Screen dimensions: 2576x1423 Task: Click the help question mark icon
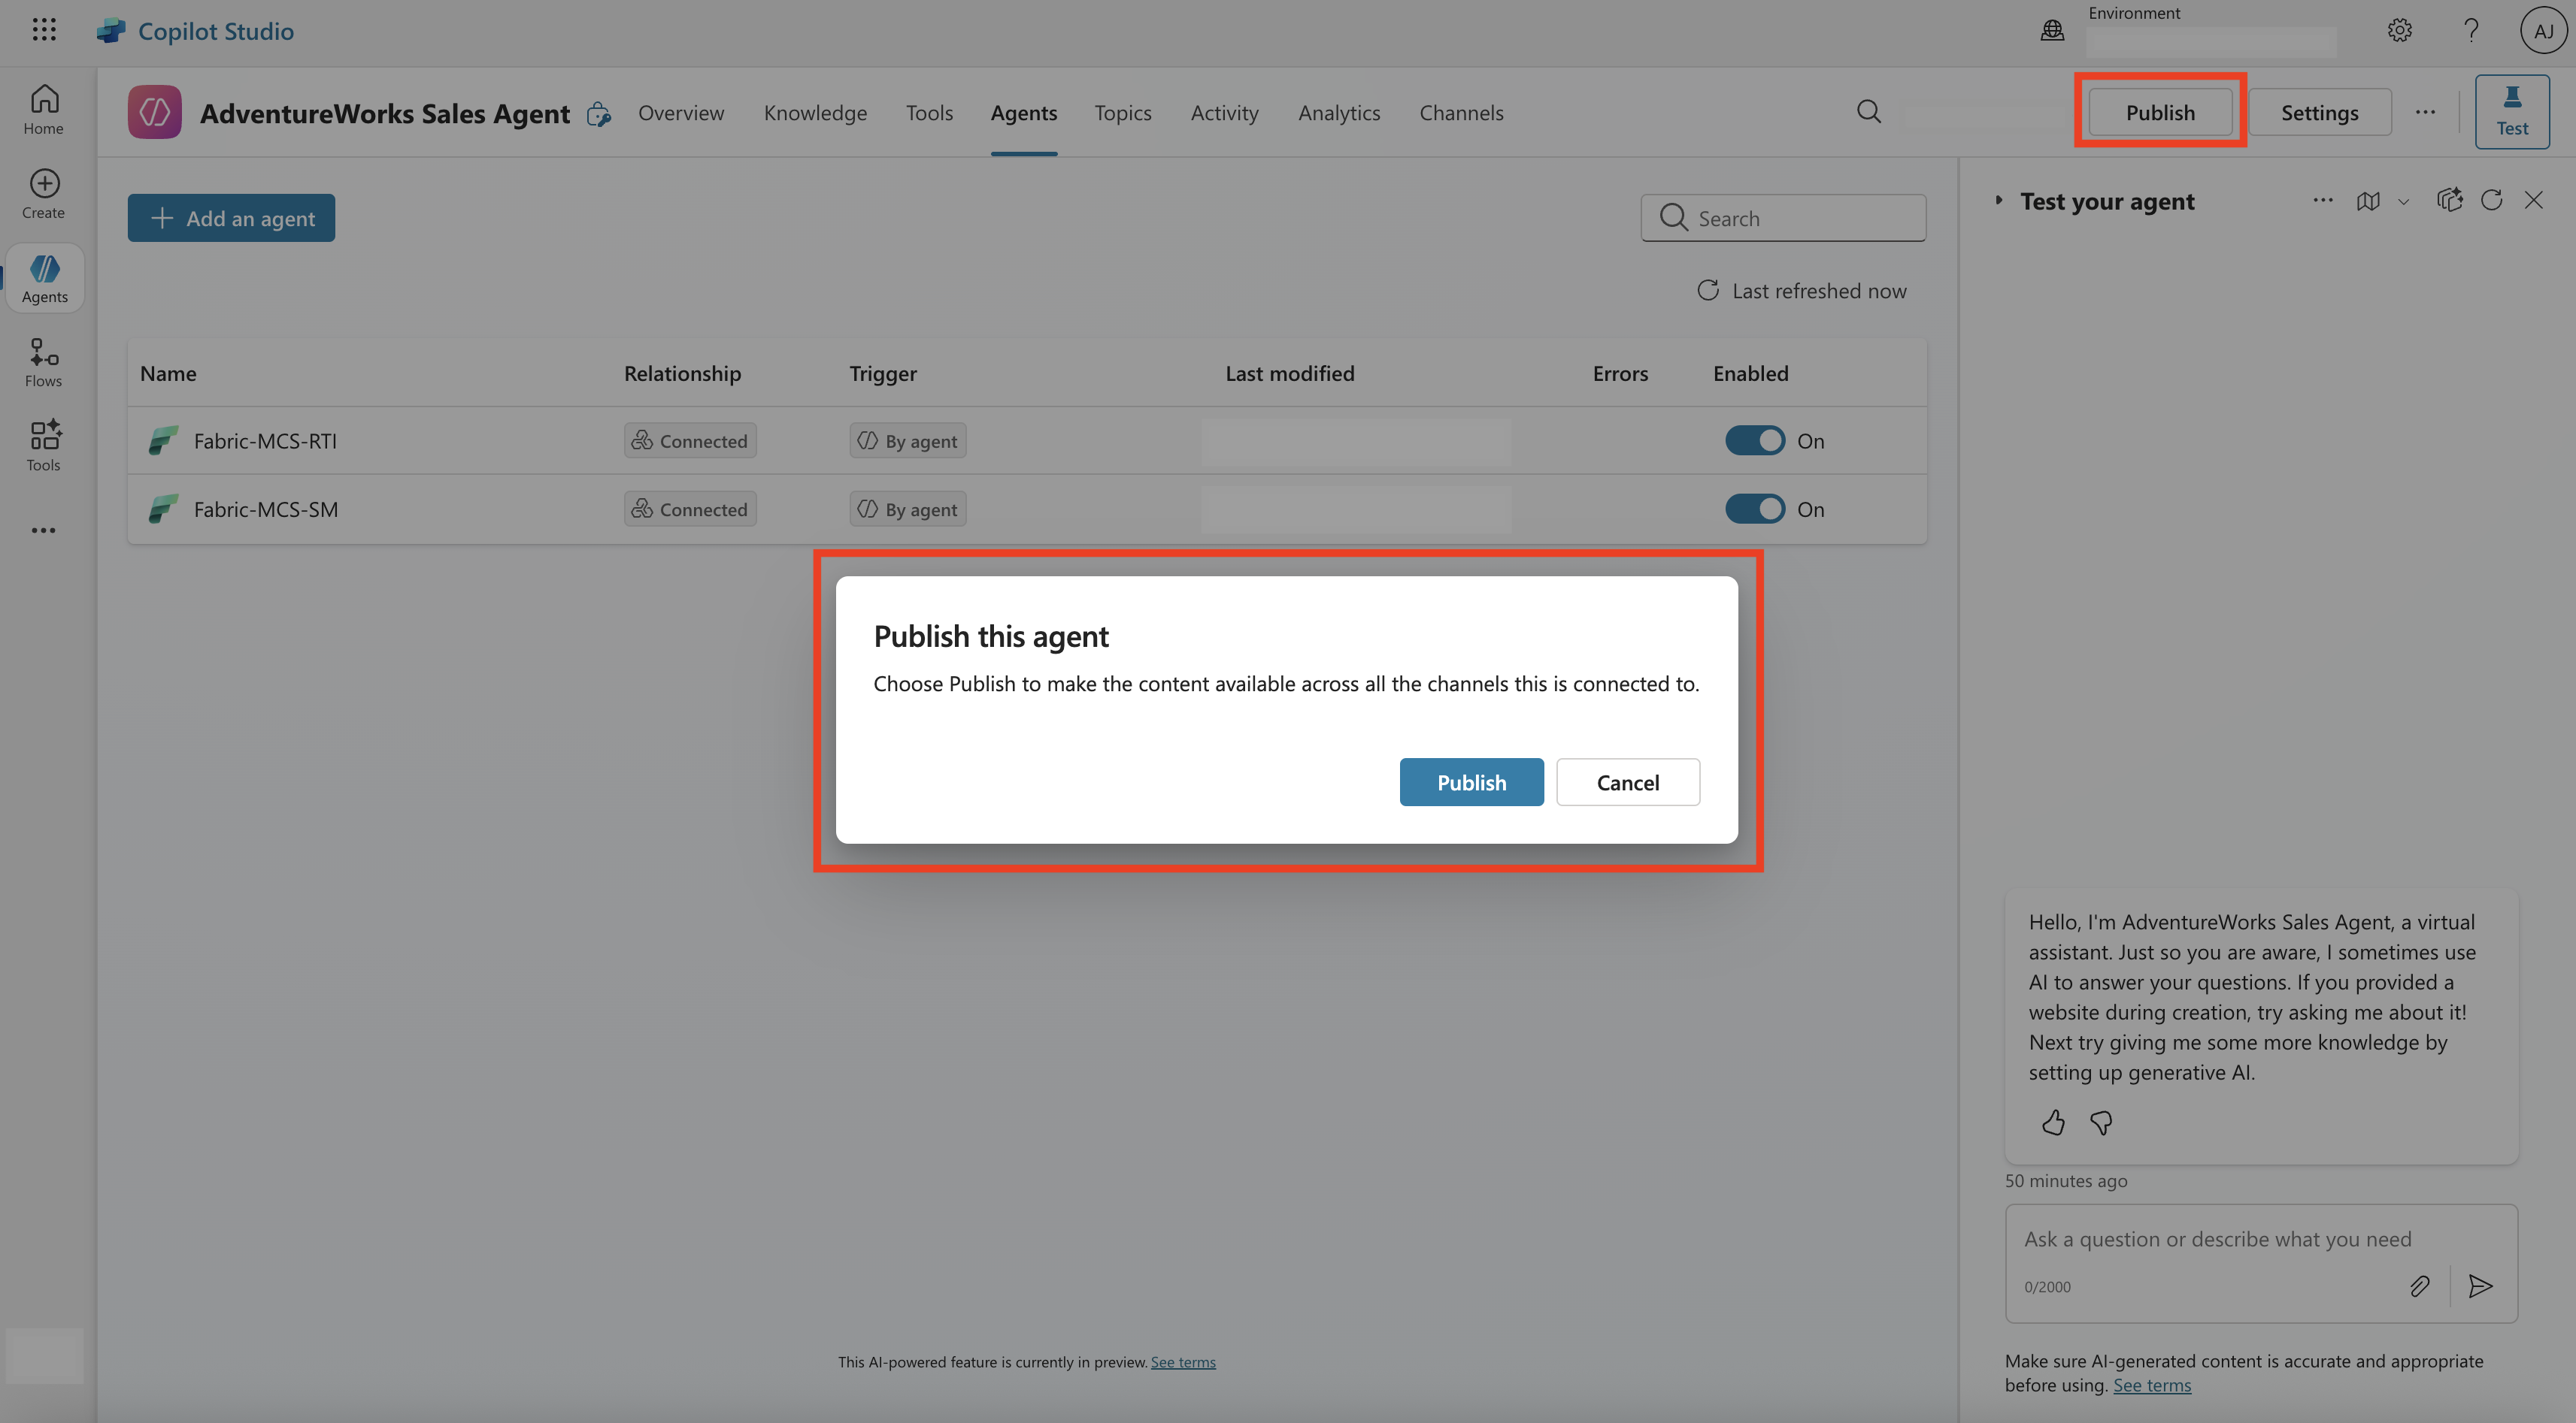click(x=2471, y=31)
